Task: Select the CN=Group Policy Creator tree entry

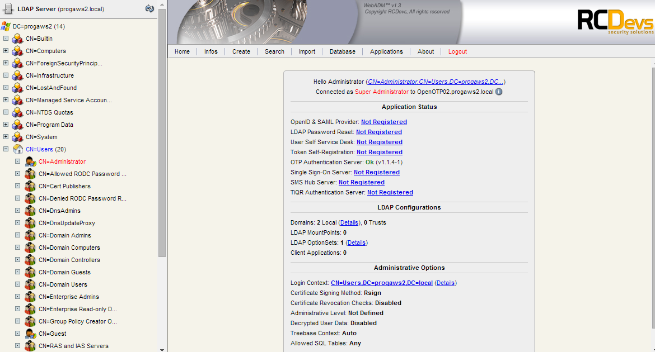Action: click(x=78, y=322)
